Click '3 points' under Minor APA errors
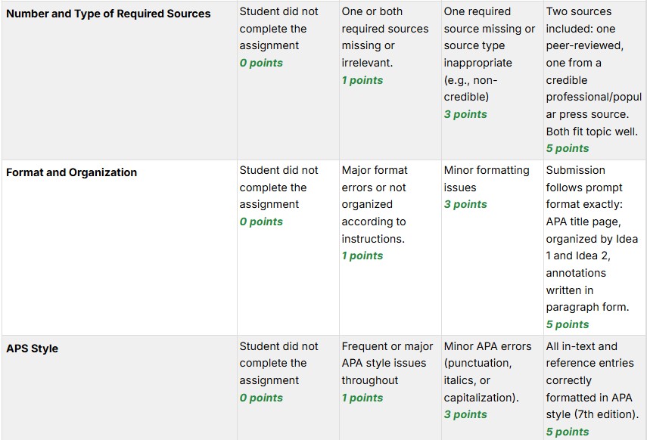 (x=465, y=414)
